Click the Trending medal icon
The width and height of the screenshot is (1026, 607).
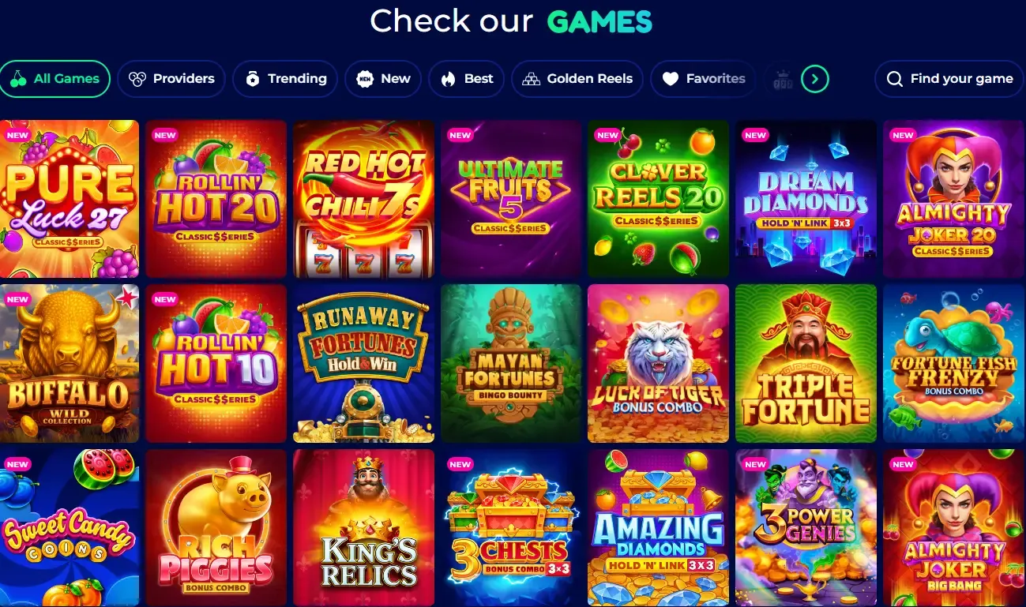[x=252, y=79]
